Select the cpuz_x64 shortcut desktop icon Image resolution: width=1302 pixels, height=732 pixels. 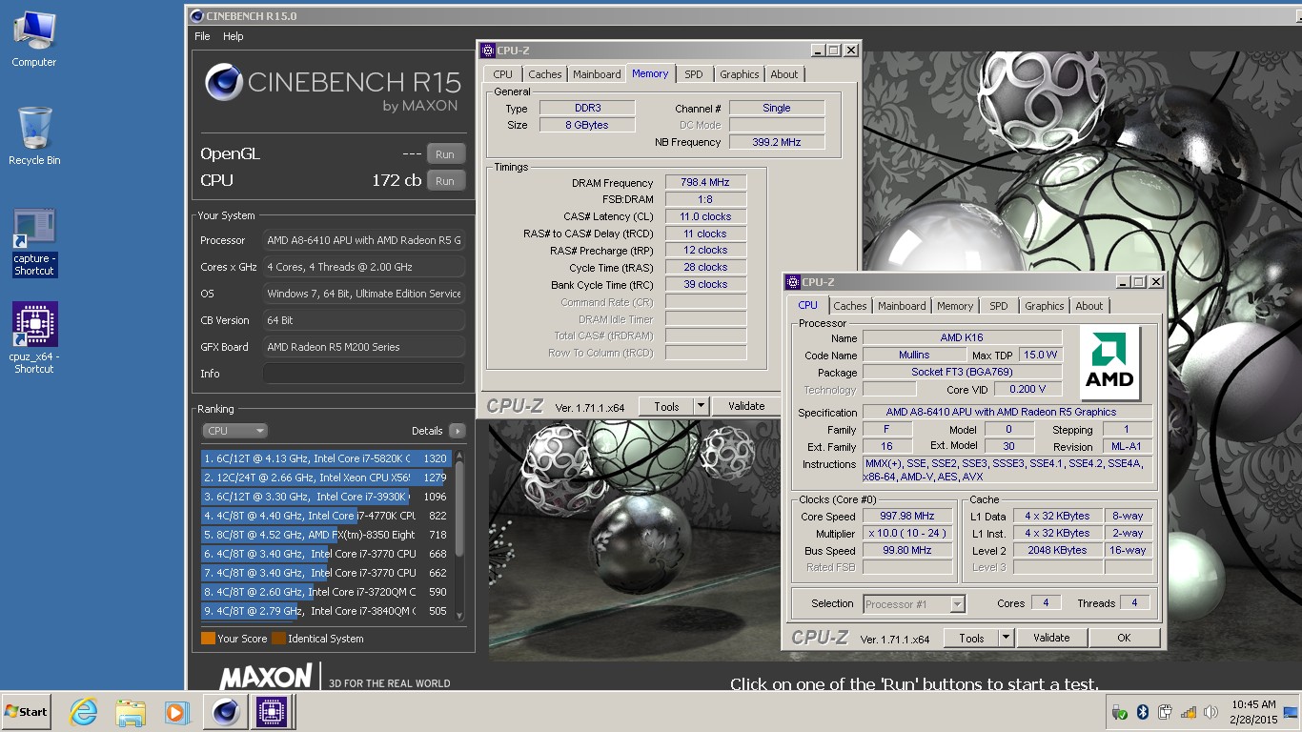(x=34, y=337)
